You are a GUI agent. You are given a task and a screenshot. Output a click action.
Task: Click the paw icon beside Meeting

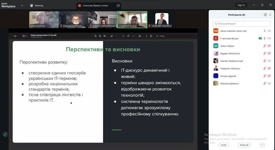31,6
